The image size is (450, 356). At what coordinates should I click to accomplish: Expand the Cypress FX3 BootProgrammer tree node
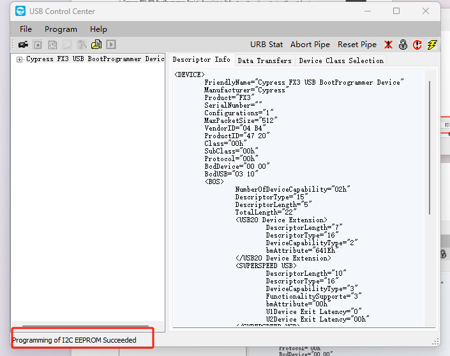[x=19, y=60]
